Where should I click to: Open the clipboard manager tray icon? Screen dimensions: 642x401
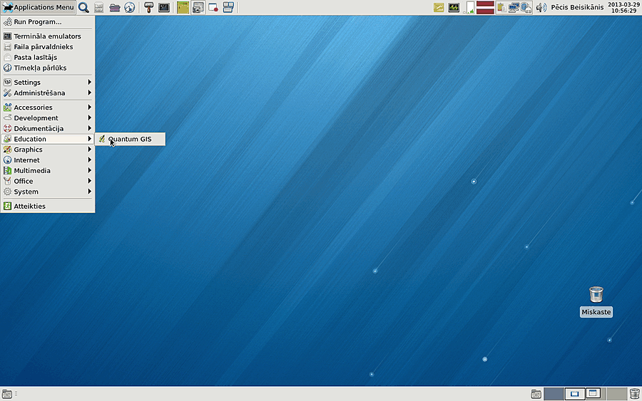(501, 7)
